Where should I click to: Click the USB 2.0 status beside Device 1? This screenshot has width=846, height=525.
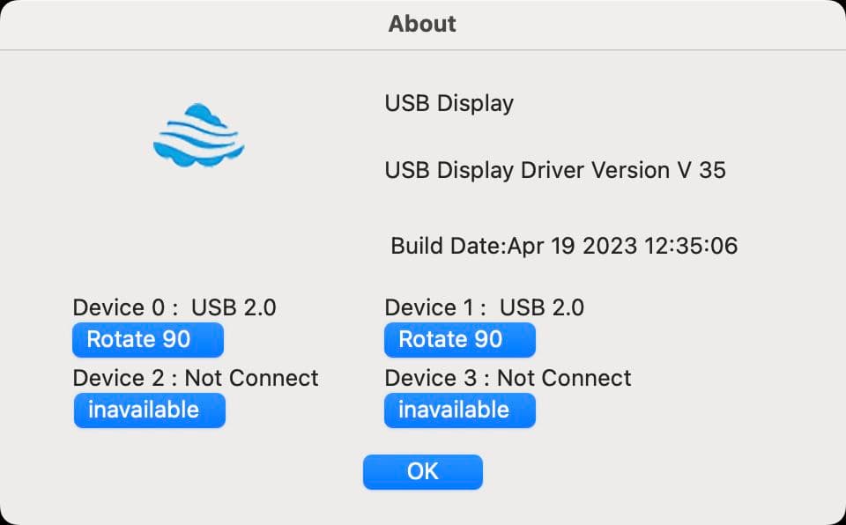pyautogui.click(x=541, y=307)
